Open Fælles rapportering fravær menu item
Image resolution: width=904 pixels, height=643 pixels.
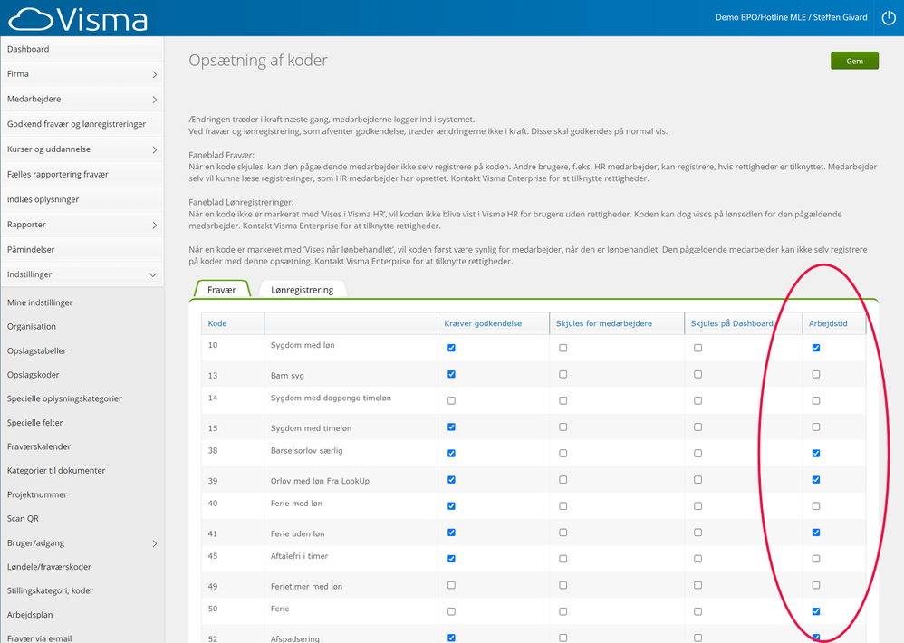pyautogui.click(x=82, y=174)
